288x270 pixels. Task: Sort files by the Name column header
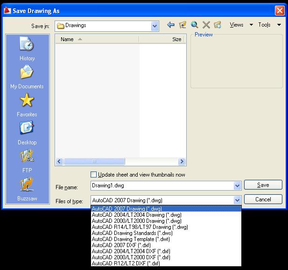[97, 39]
